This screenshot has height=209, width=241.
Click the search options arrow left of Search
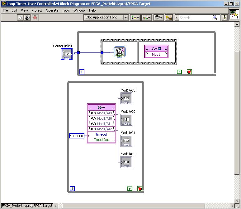[x=177, y=18]
